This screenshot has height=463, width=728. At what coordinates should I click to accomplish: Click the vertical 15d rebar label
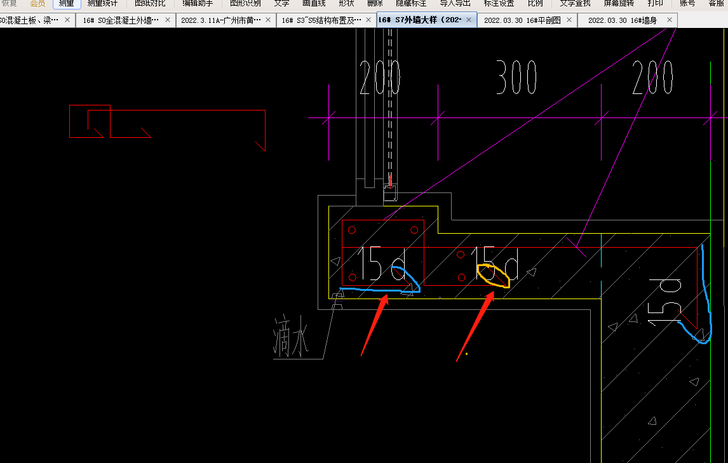[664, 302]
